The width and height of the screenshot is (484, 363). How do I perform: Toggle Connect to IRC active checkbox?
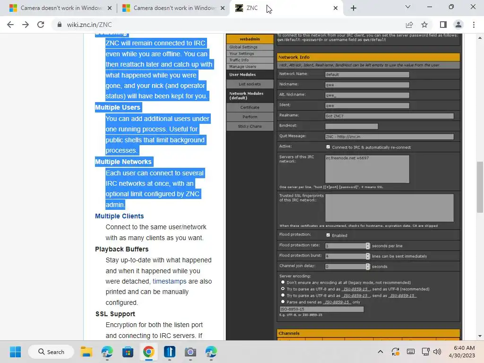328,147
